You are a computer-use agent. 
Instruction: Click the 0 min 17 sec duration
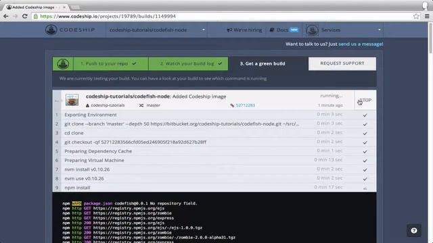[328, 187]
